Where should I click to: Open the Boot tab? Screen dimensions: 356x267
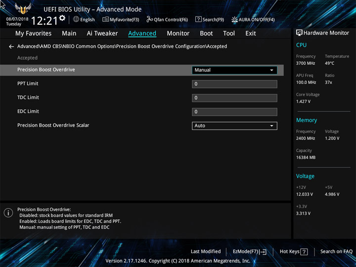click(x=206, y=34)
